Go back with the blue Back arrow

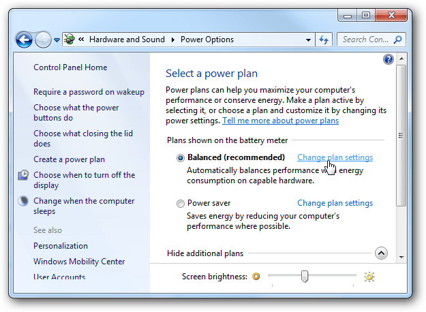24,40
